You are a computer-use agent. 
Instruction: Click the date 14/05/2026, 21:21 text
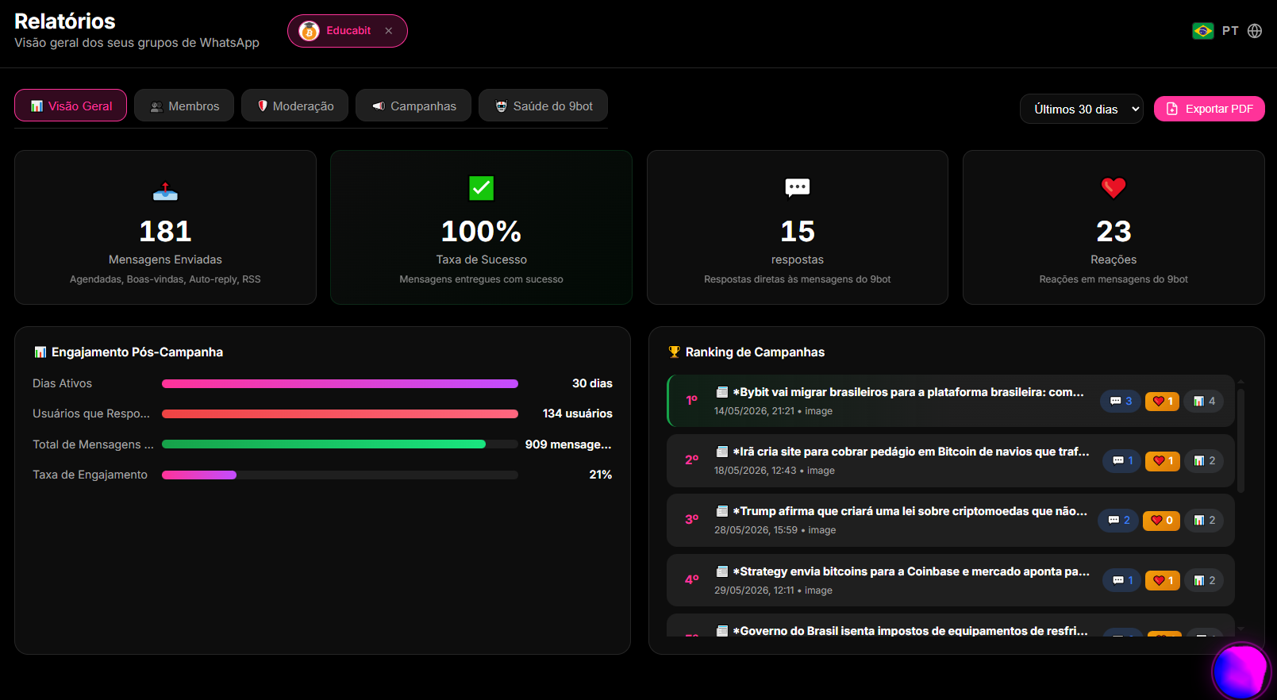click(754, 411)
